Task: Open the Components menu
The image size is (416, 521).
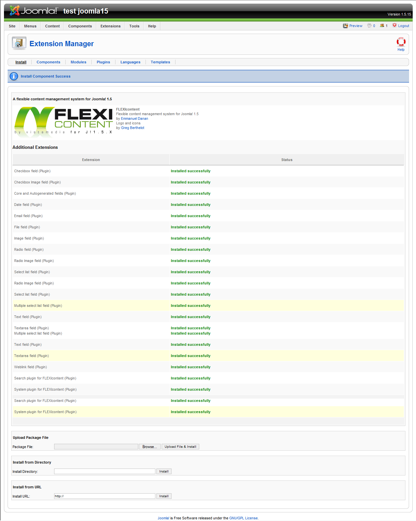Action: pos(80,26)
